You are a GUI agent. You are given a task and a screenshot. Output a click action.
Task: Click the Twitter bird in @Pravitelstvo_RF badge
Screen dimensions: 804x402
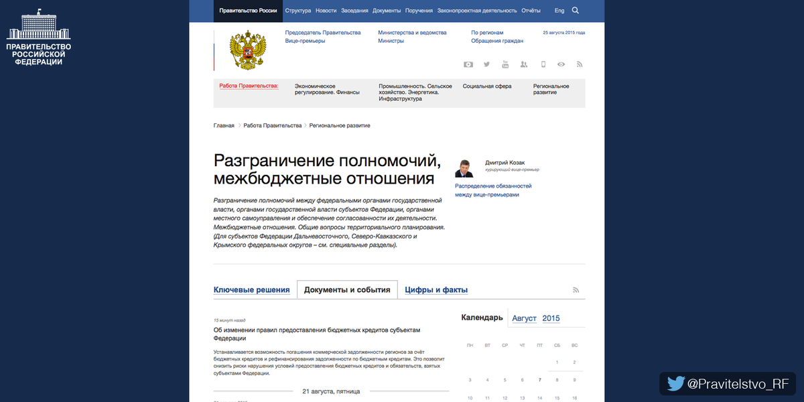click(676, 384)
